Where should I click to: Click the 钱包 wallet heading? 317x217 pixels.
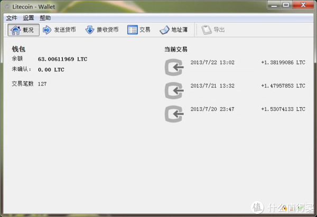tap(18, 49)
